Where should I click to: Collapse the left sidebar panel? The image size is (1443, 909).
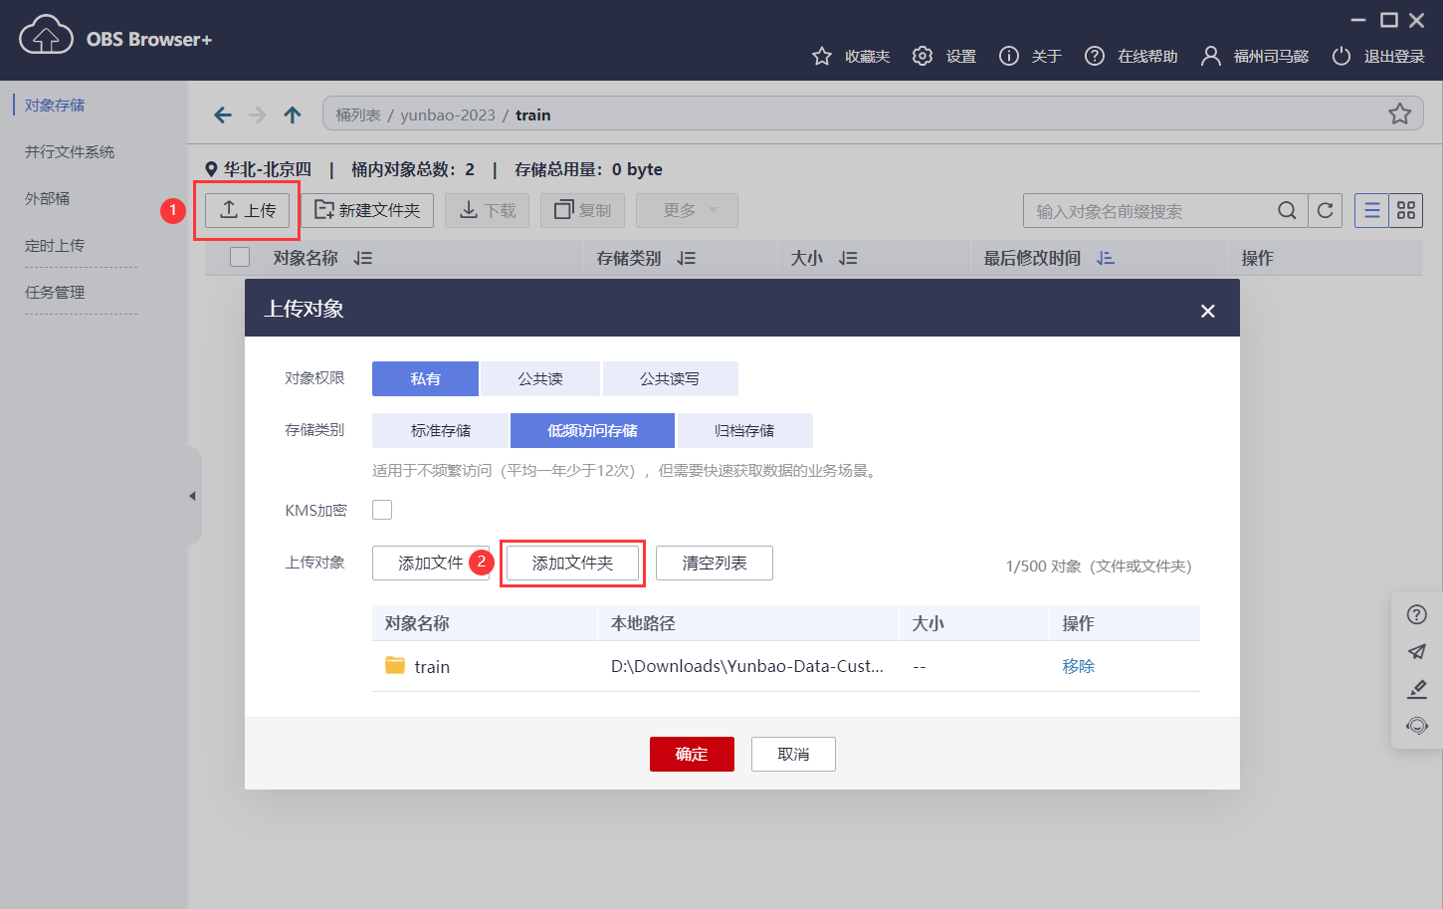(x=192, y=495)
